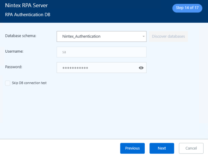Go to the Next installation step
208x157 pixels.
click(162, 148)
